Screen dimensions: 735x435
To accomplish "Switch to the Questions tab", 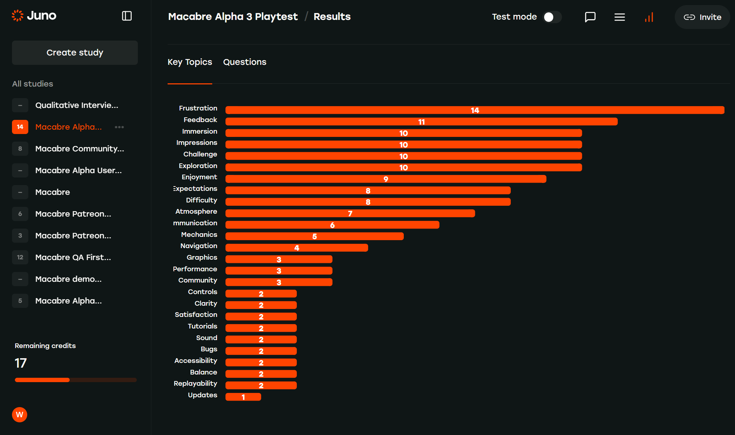I will coord(245,62).
